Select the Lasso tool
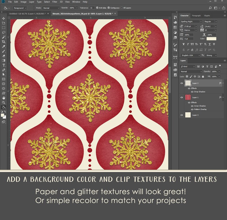 click(x=4, y=32)
